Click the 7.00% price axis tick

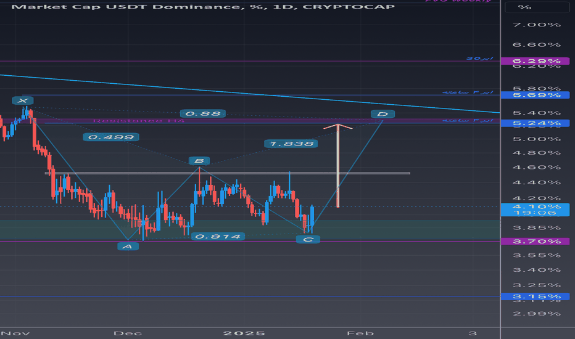point(537,25)
